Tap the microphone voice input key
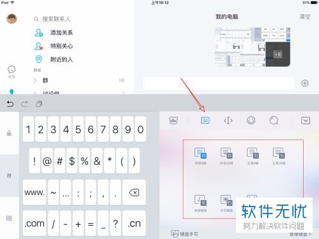Screen dimensions: 319x239 tap(9, 133)
